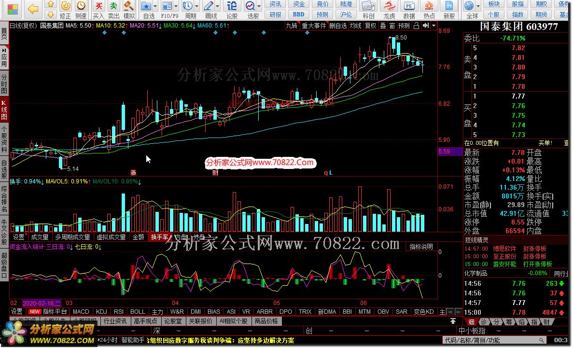Click the scroll-to-top arrow icon

click(453, 321)
